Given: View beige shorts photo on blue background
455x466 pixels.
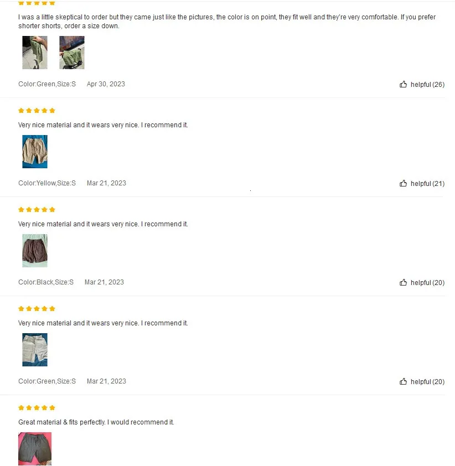Looking at the screenshot, I should tap(35, 152).
